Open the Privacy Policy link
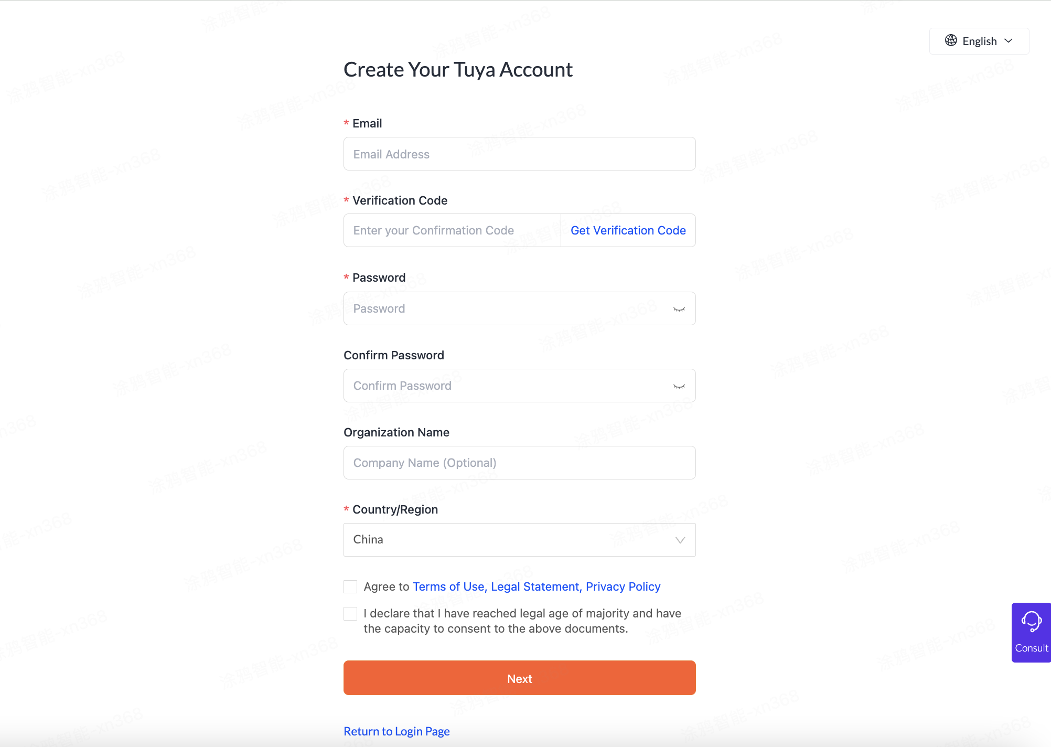 coord(623,586)
